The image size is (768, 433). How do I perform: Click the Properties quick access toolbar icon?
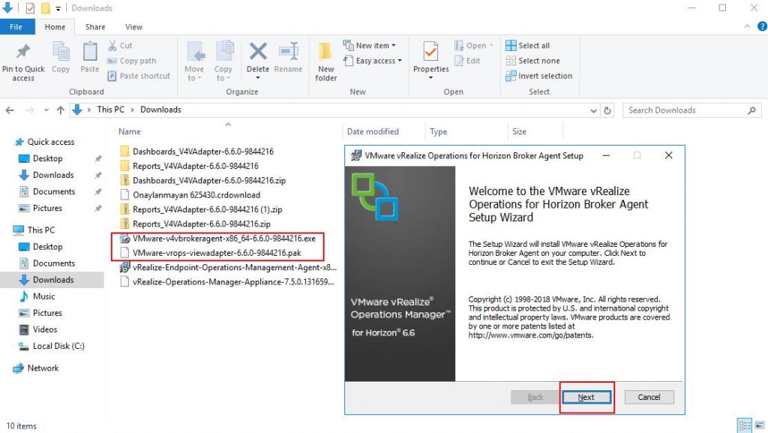pyautogui.click(x=30, y=8)
